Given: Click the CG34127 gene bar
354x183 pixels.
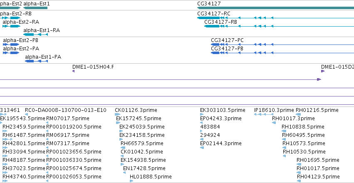Looking at the screenshot, I should pyautogui.click(x=275, y=8).
